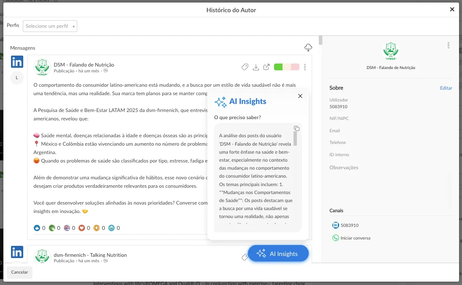Click the AI Insights popup heading sparkle icon
Viewport: 462px width, 285px height.
click(x=220, y=101)
